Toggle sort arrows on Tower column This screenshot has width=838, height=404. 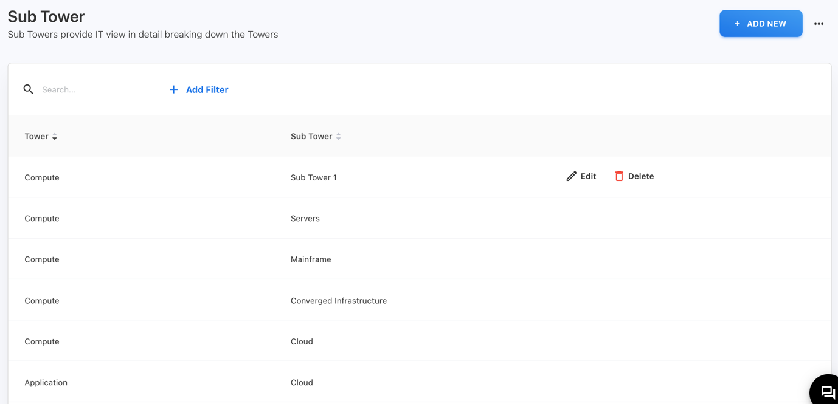[x=55, y=137]
